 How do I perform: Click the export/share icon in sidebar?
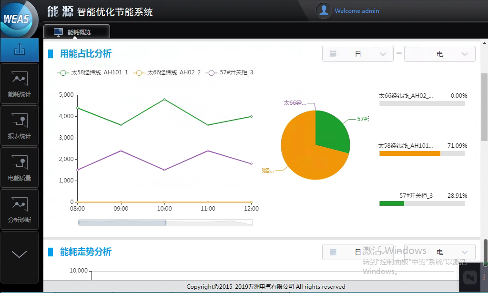point(20,50)
